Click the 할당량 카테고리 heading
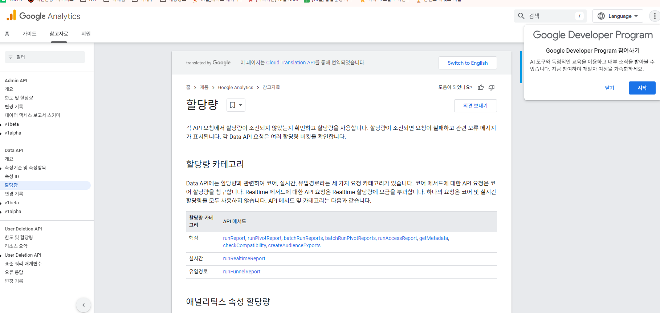This screenshot has width=660, height=313. [215, 164]
